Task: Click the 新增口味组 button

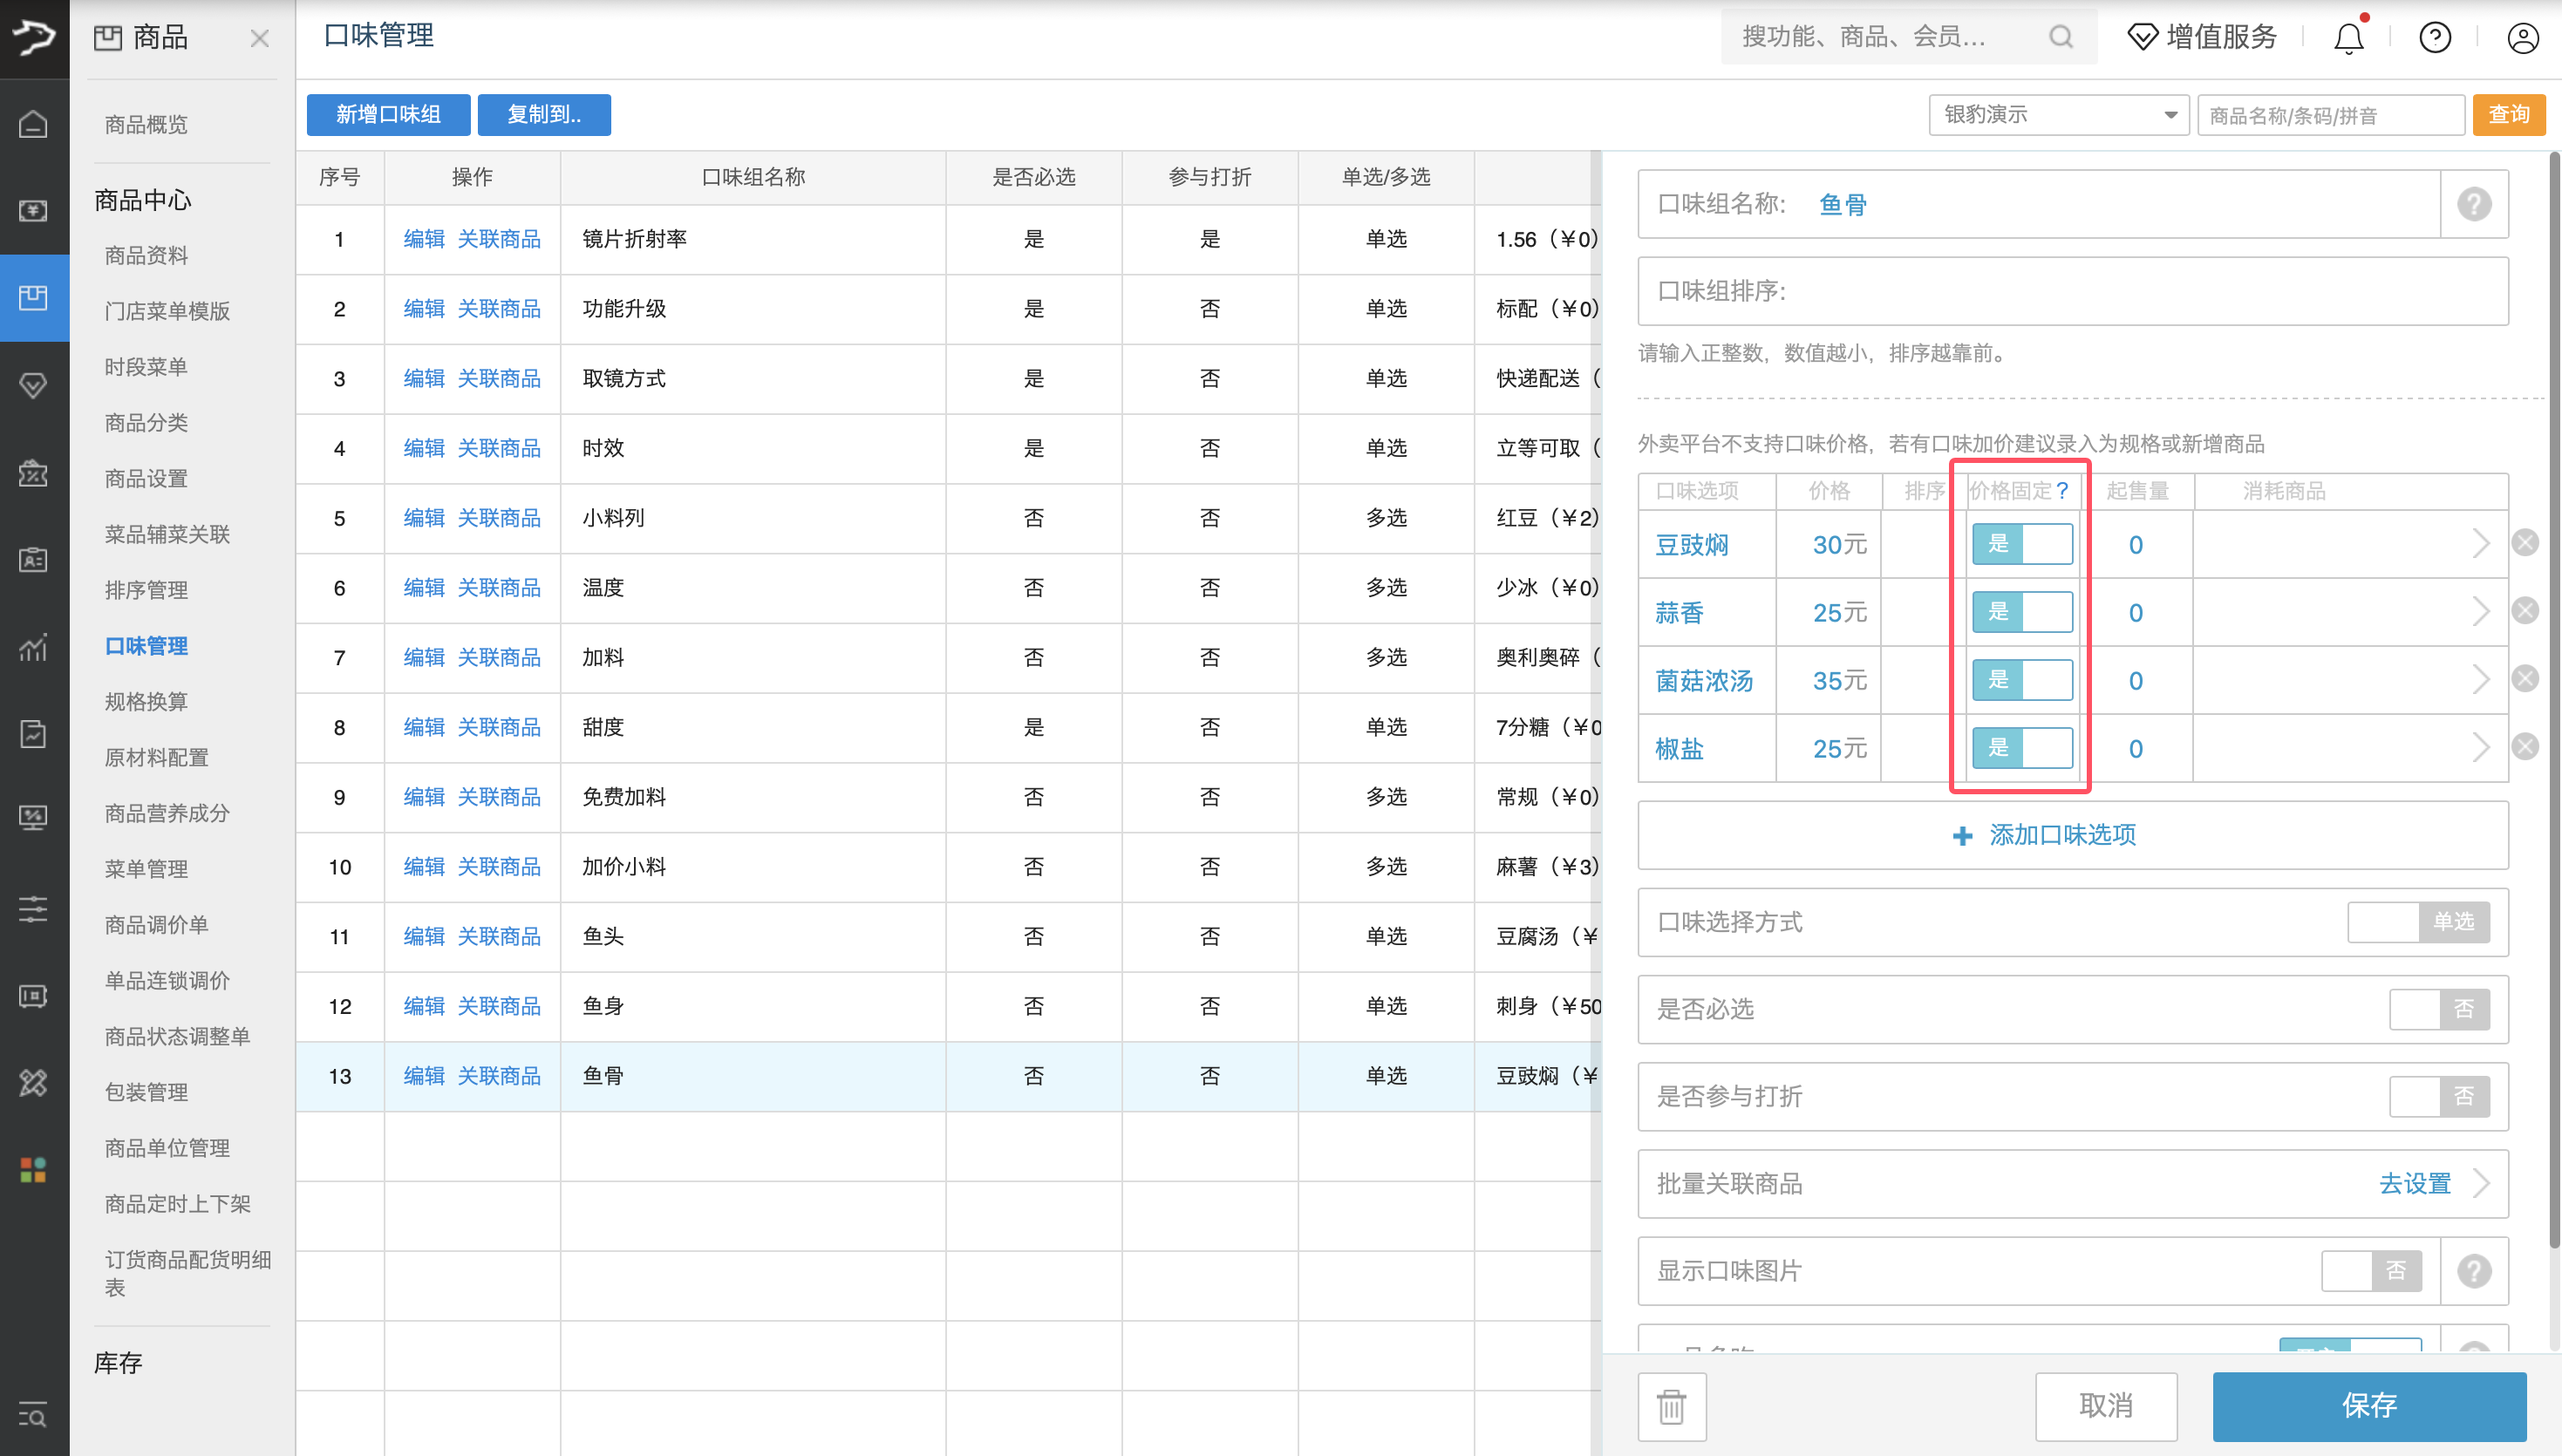Action: tap(388, 114)
